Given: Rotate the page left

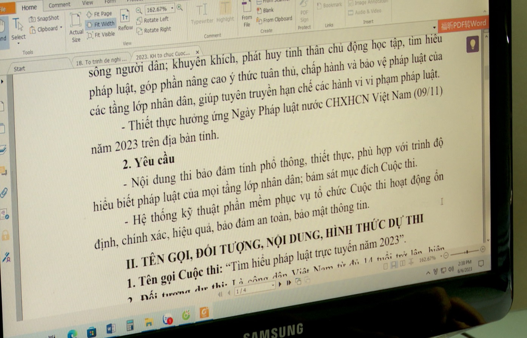Looking at the screenshot, I should [x=153, y=20].
